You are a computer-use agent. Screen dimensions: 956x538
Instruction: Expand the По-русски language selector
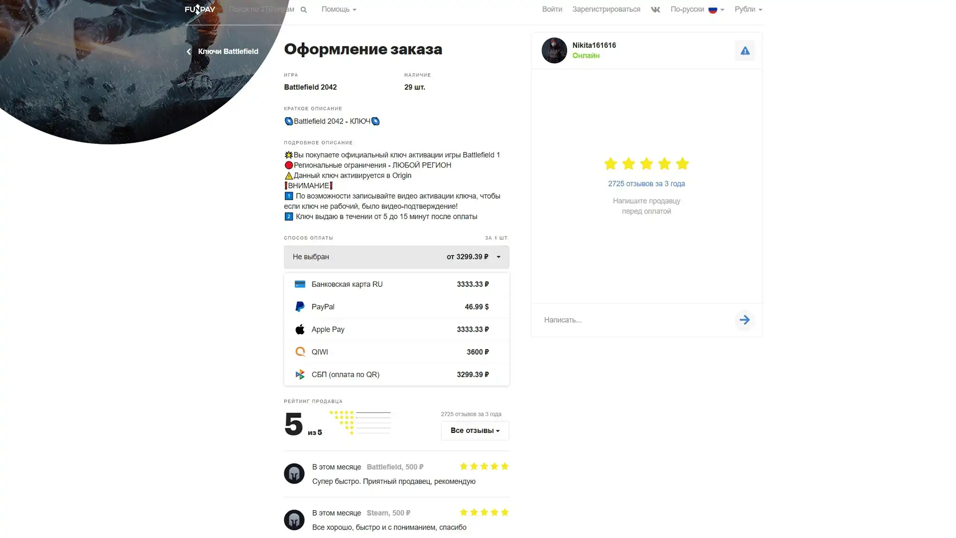coord(697,9)
